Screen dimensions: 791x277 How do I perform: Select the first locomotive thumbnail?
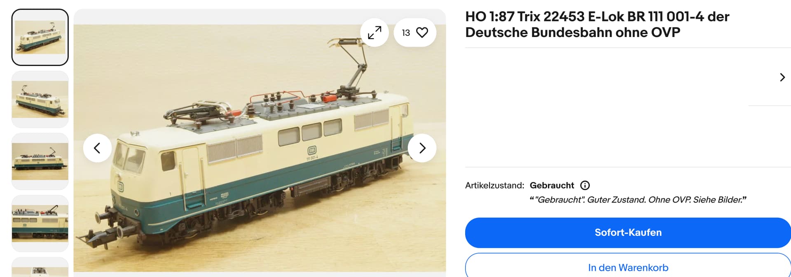pos(40,37)
